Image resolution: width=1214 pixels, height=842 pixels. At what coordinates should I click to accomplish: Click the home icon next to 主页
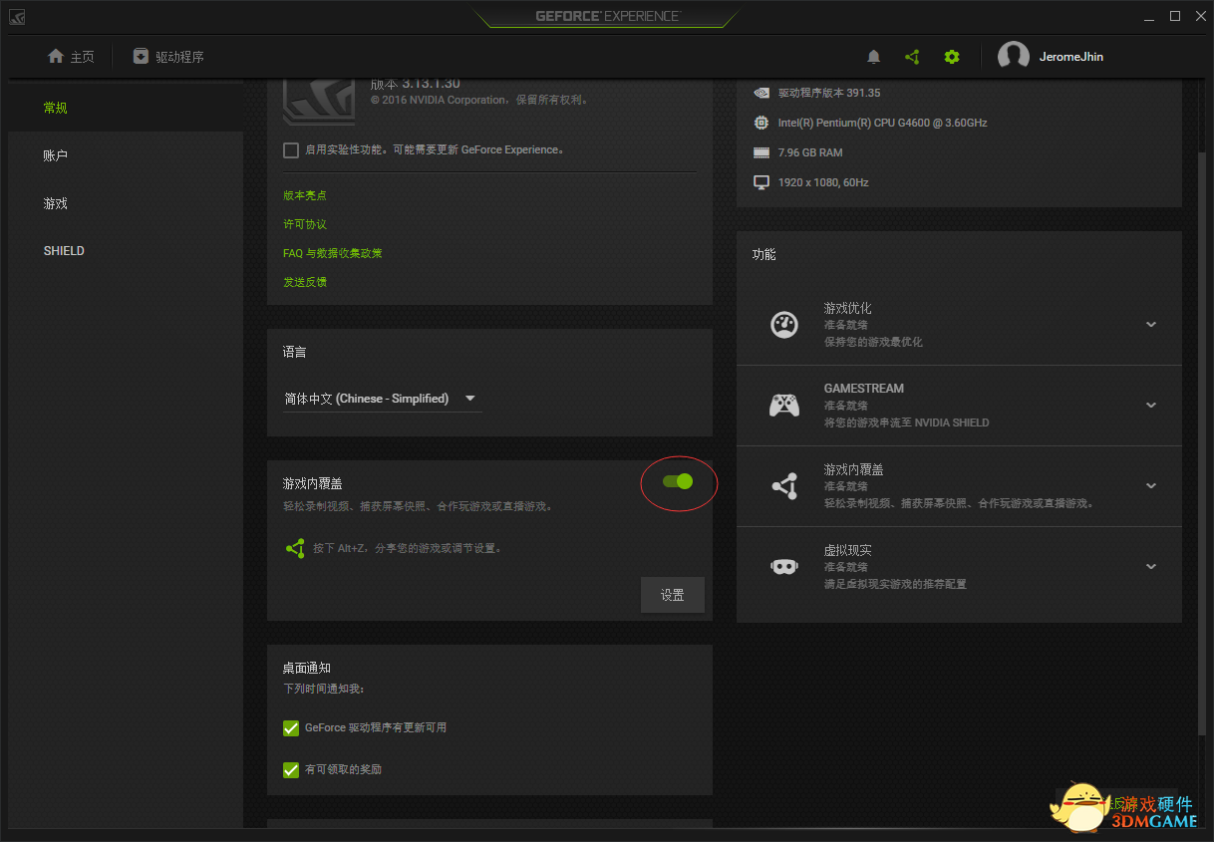tap(56, 57)
